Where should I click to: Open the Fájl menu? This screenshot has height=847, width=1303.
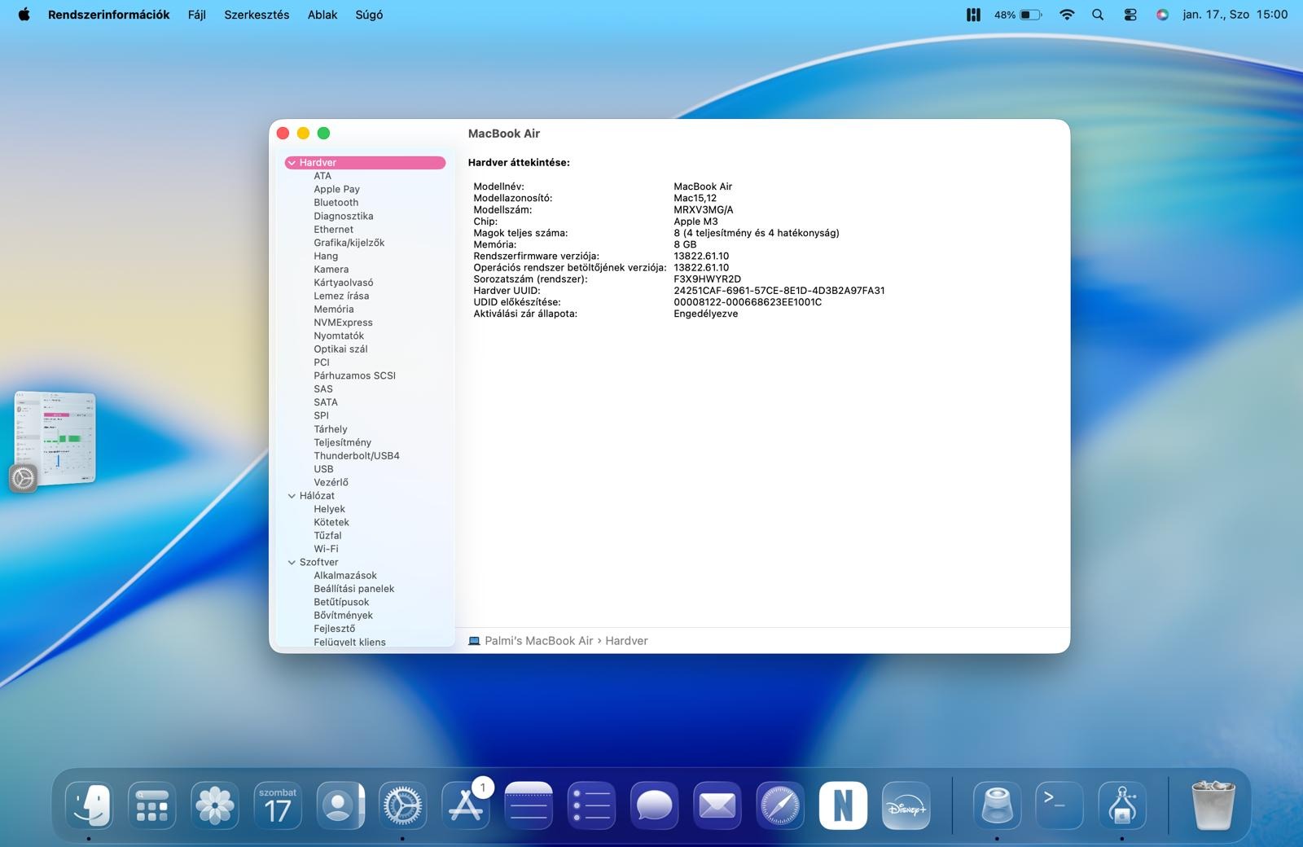coord(197,15)
